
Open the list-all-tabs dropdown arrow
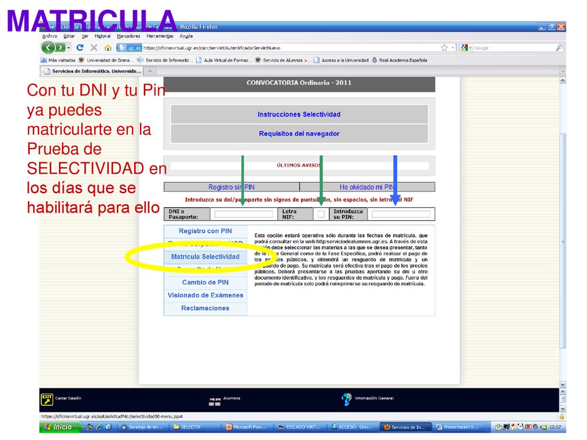tap(562, 71)
